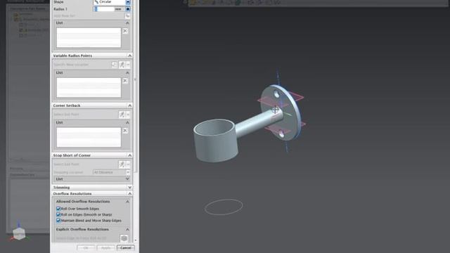Click Stop Short of Corner end point icon
This screenshot has width=450, height=253.
(x=122, y=164)
